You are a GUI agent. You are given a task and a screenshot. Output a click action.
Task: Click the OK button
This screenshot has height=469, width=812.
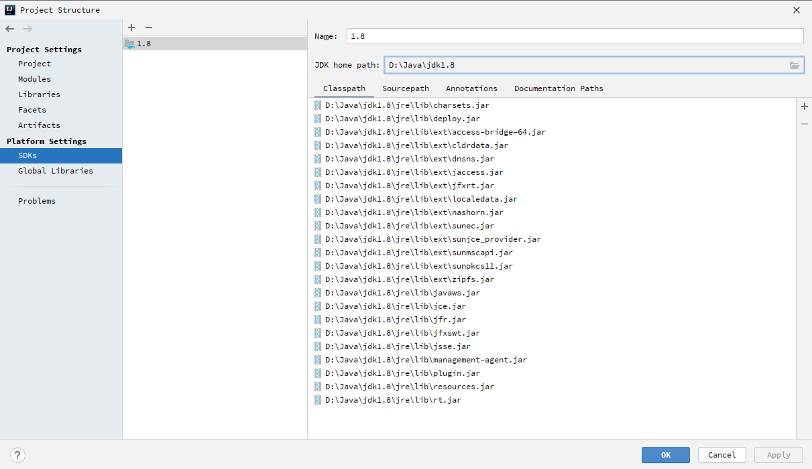pyautogui.click(x=666, y=455)
